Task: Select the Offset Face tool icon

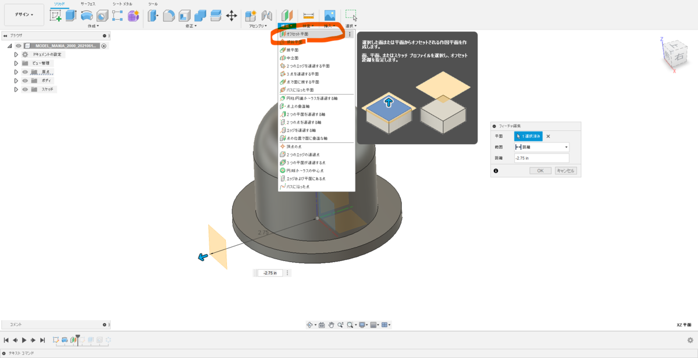Action: (216, 16)
